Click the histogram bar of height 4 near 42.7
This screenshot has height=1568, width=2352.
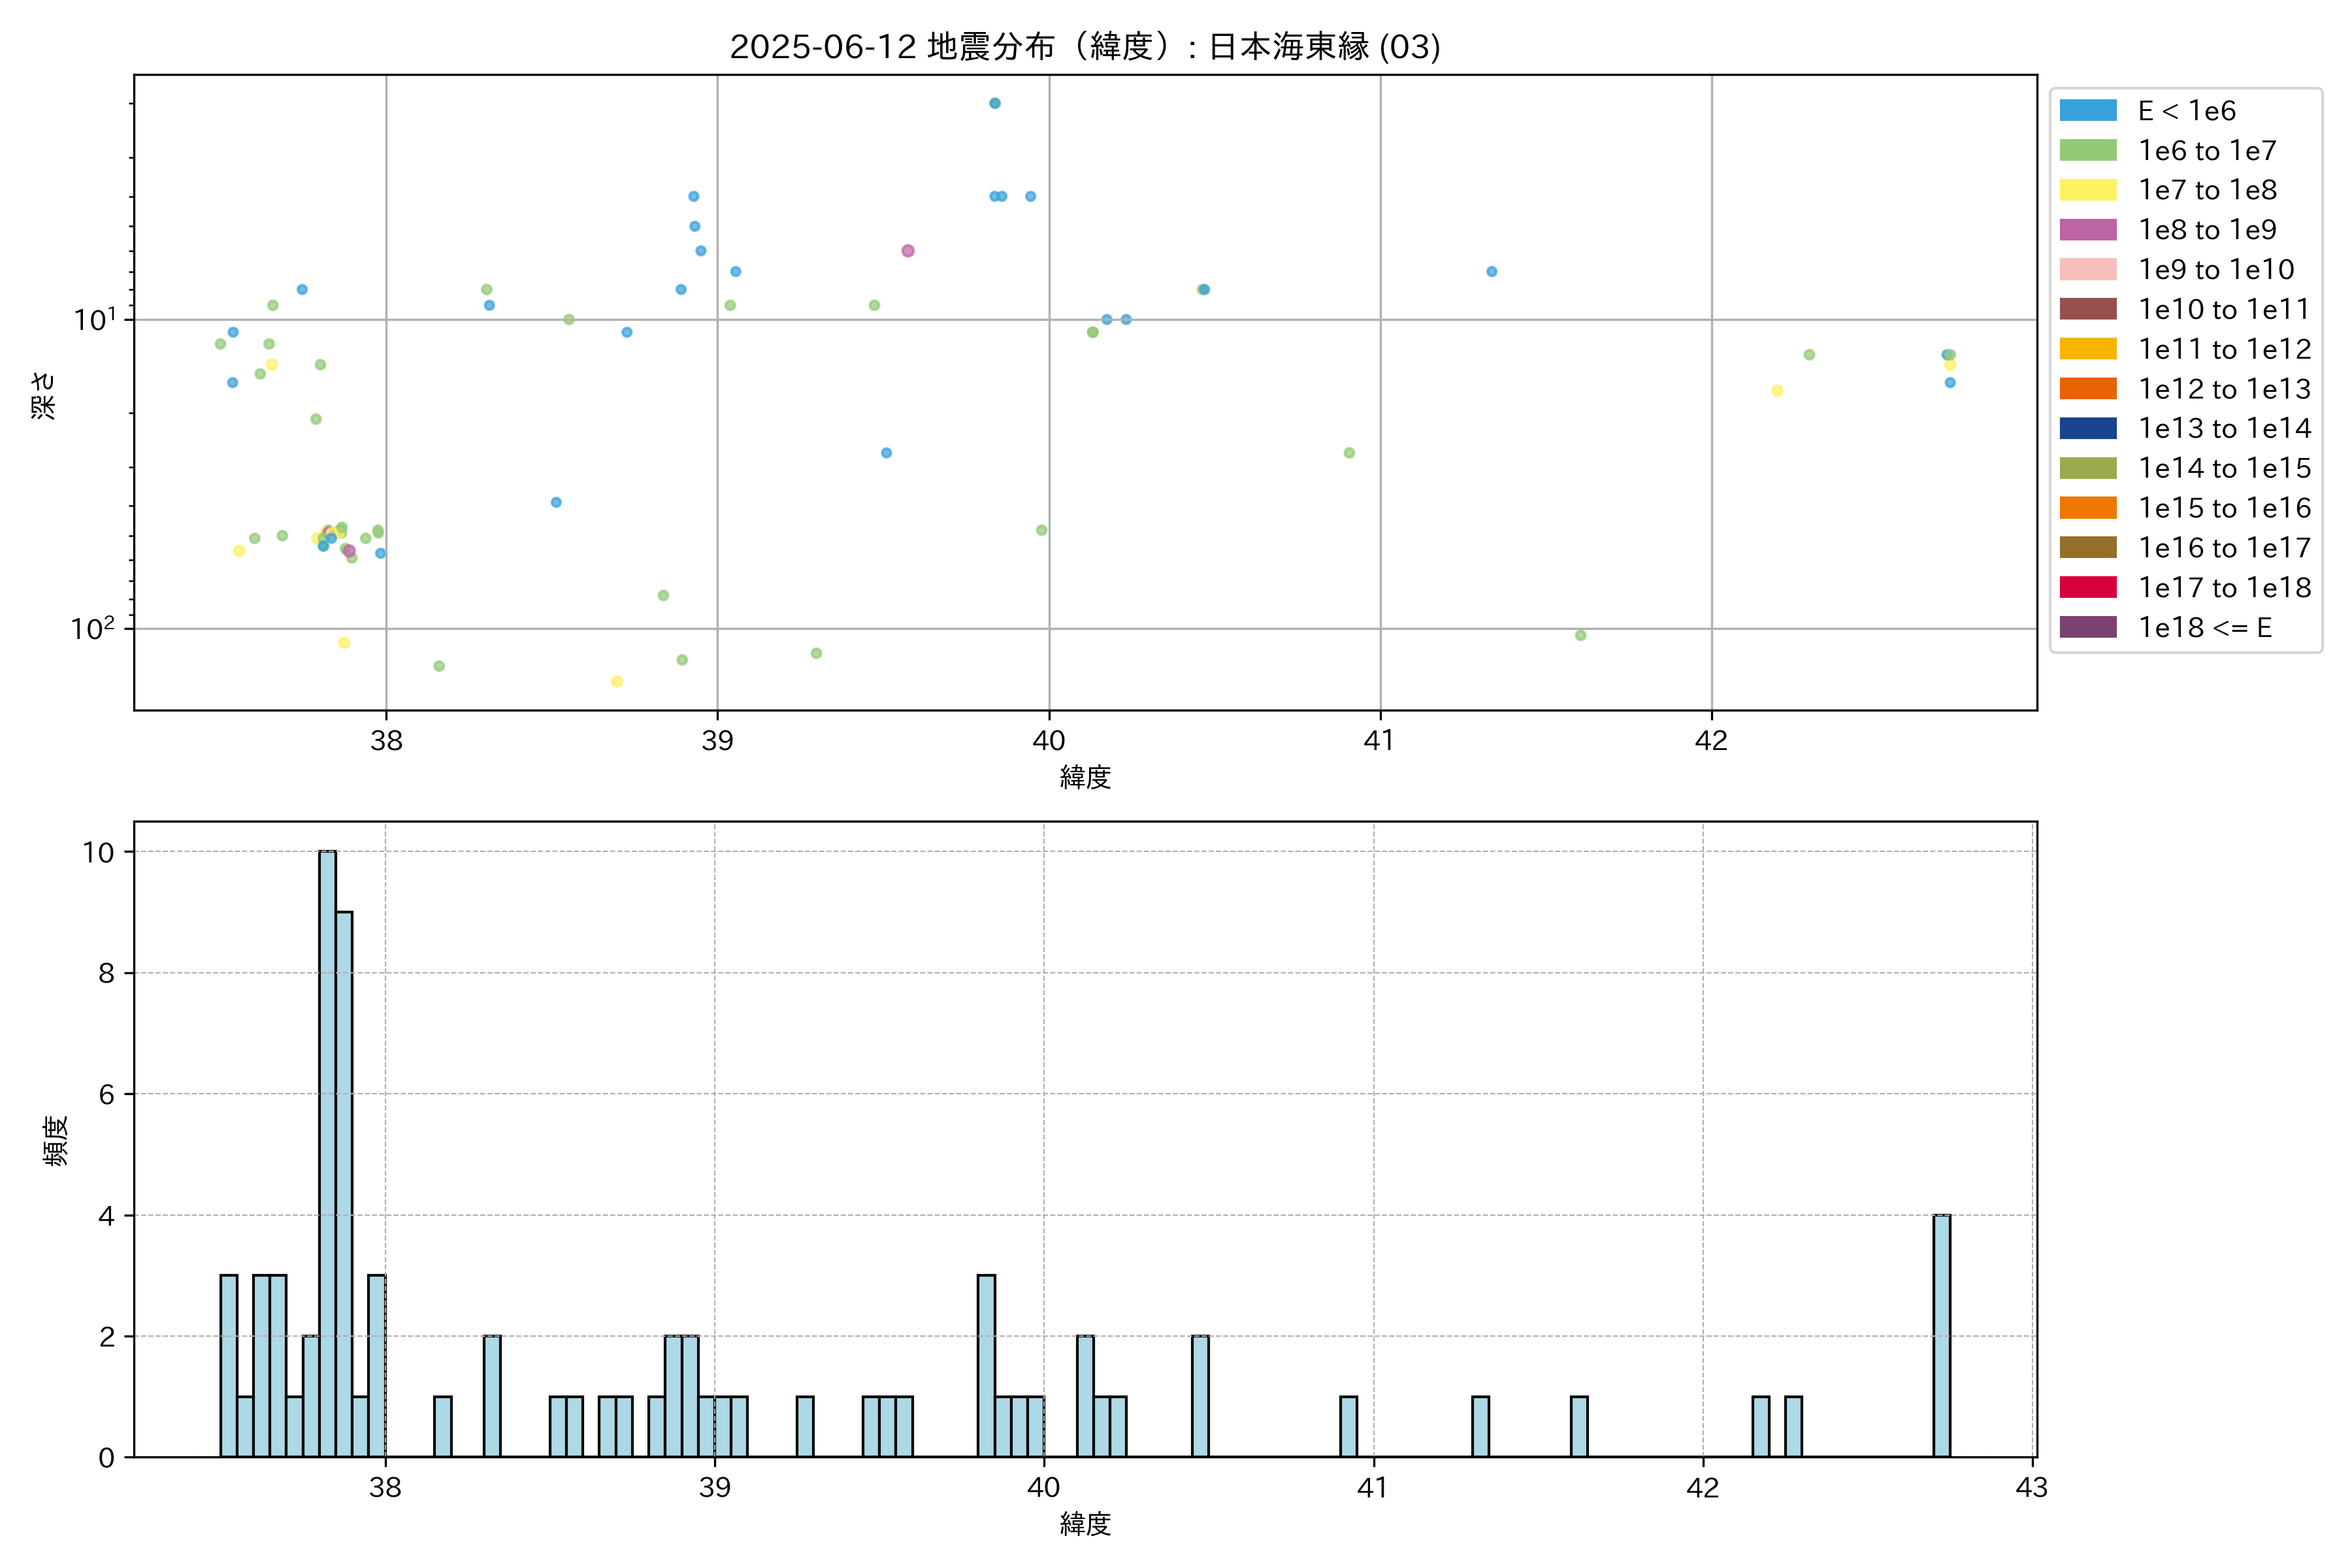tap(1941, 1335)
